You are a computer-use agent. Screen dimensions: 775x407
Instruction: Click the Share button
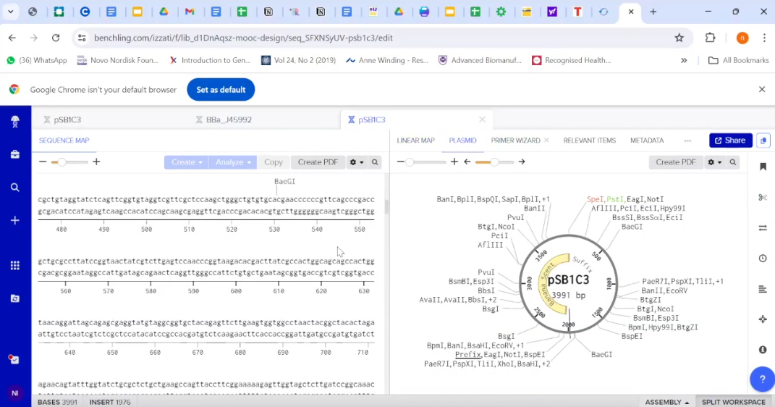(730, 140)
